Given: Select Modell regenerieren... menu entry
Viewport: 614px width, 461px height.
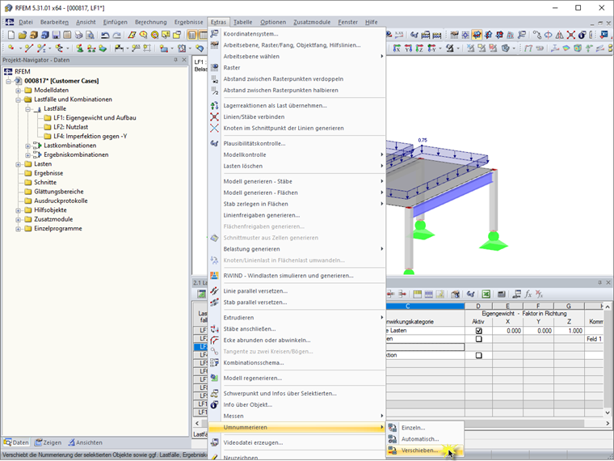Looking at the screenshot, I should 296,378.
